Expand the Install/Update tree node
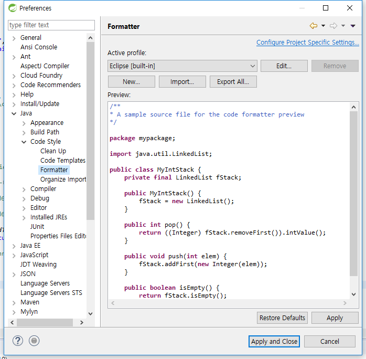 pos(14,104)
